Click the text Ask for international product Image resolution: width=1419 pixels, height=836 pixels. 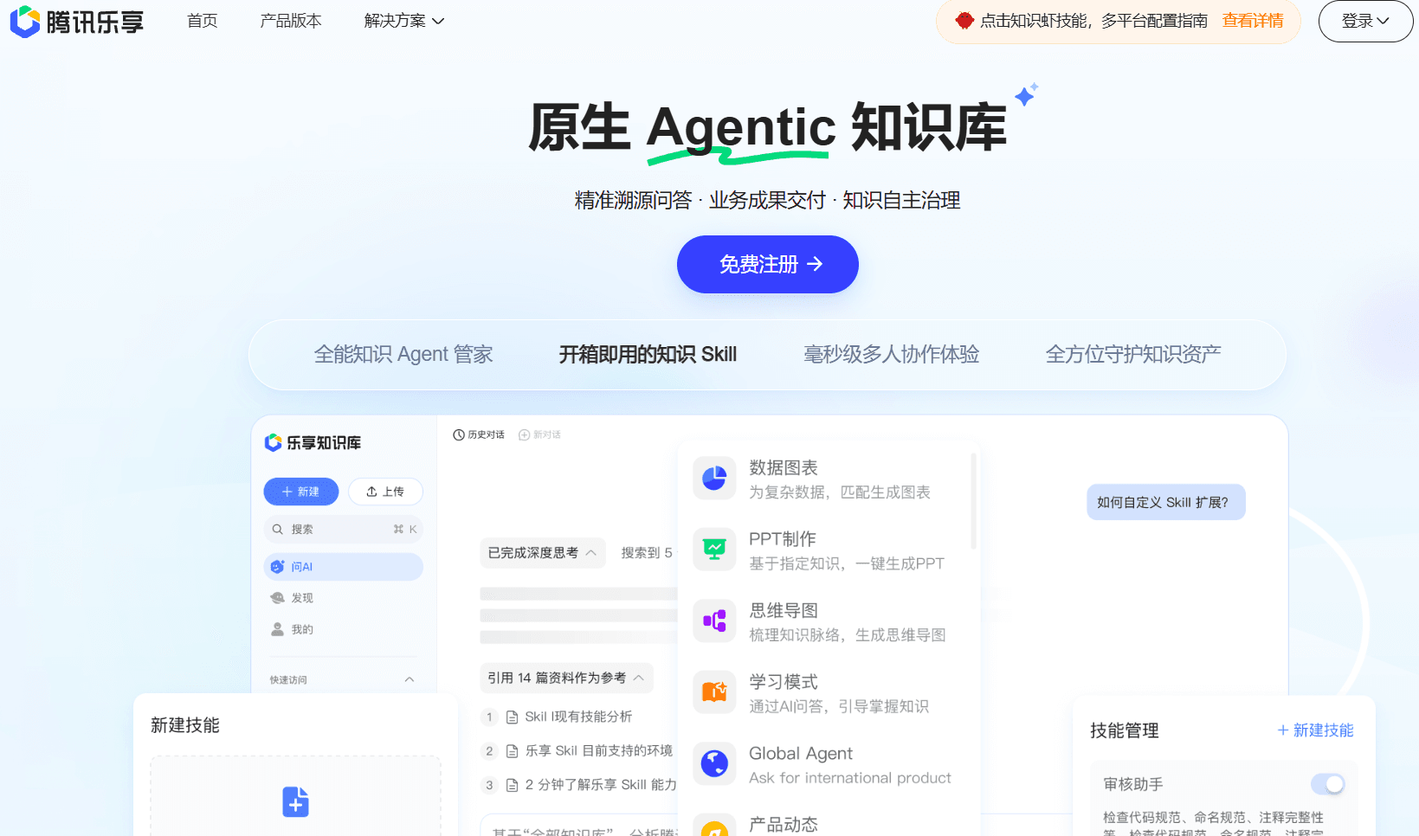[850, 778]
